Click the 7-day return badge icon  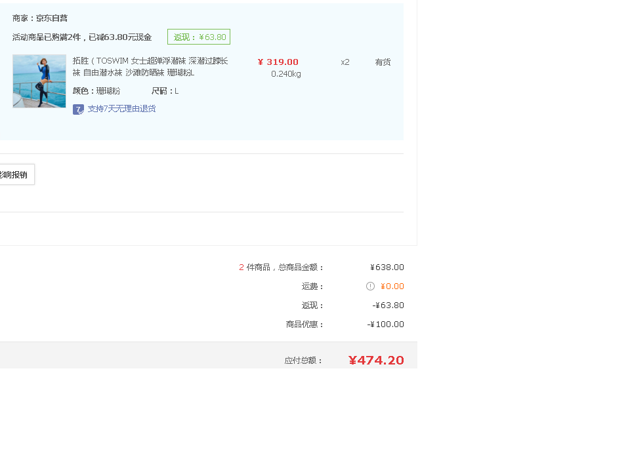tap(78, 109)
